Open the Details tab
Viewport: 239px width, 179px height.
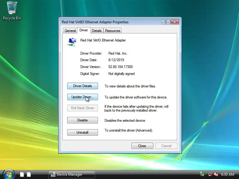(96, 31)
